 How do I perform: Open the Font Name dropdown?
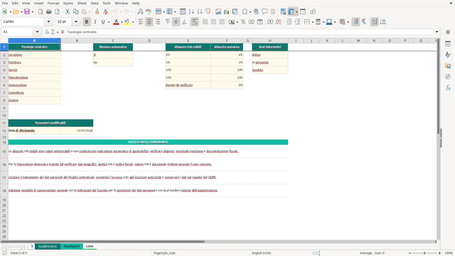pyautogui.click(x=48, y=22)
